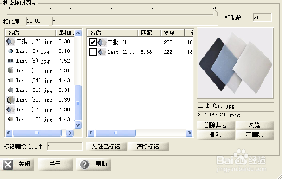Click the 不删除 button
282x179 pixels.
click(x=255, y=135)
